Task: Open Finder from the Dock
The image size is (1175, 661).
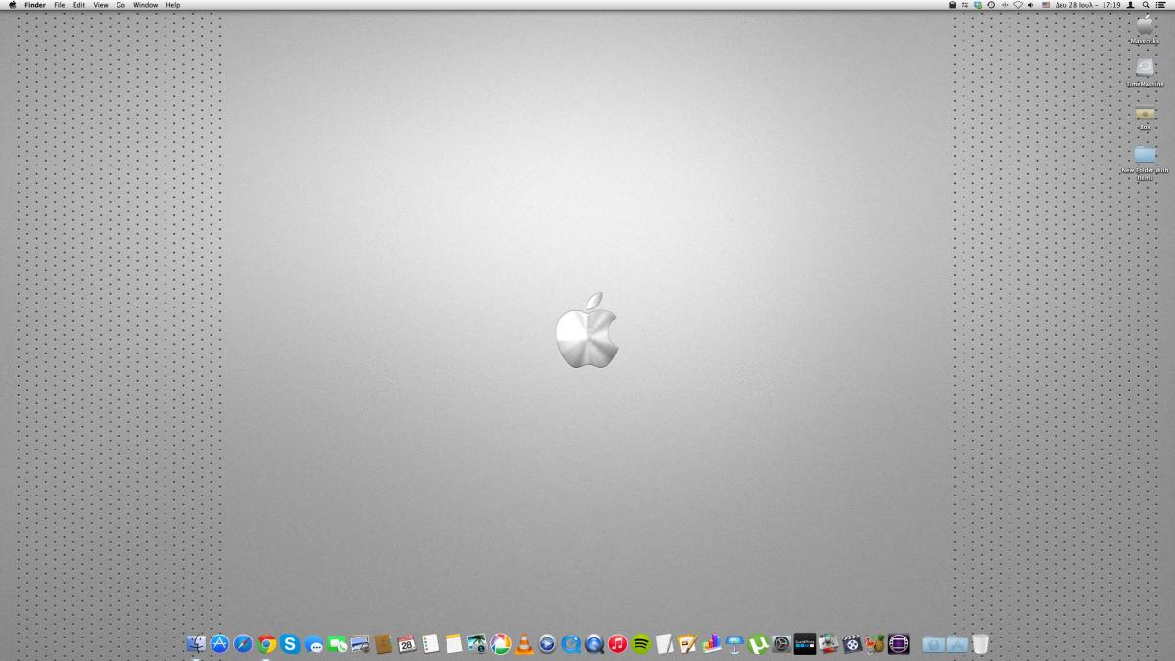Action: tap(196, 644)
